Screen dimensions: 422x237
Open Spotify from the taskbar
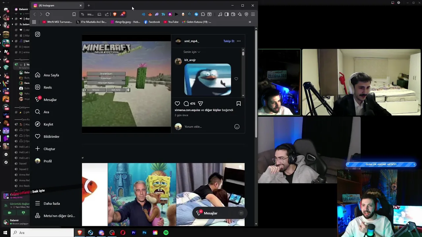166,233
